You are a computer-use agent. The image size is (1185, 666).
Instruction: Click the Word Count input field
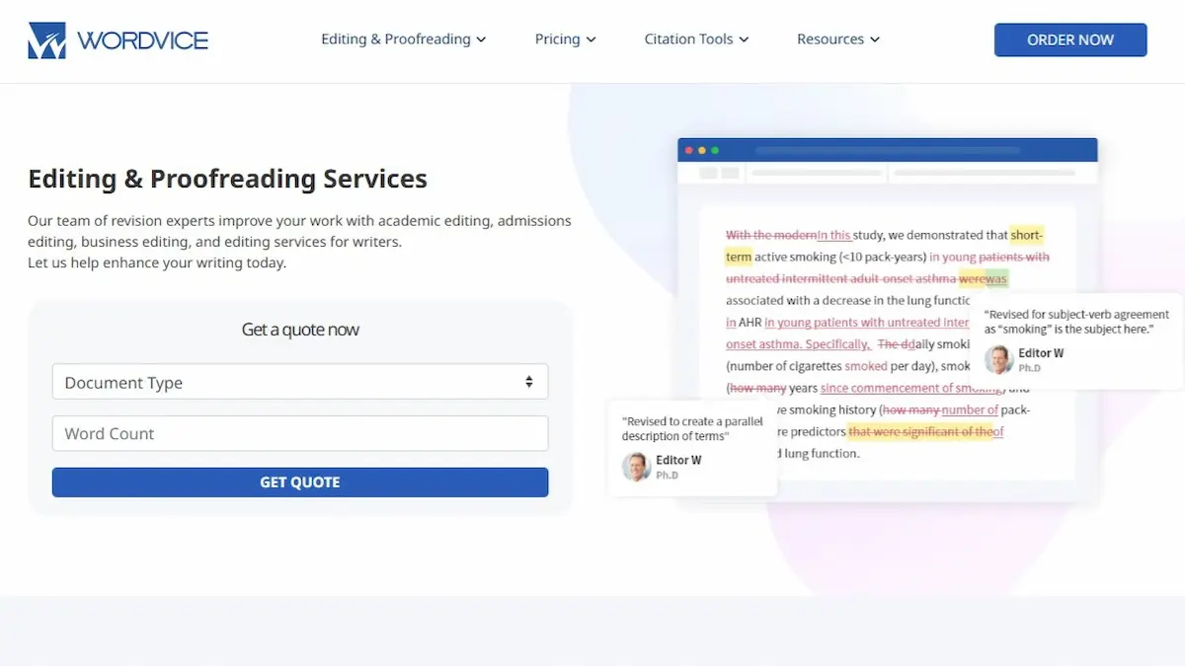300,433
